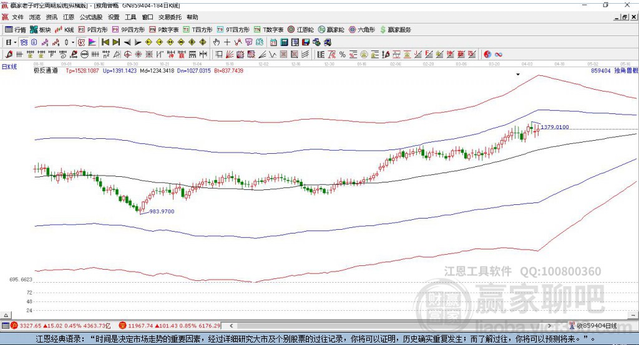The width and height of the screenshot is (639, 345).
Task: Click the colored triangle chart icon
Action: [x=92, y=42]
